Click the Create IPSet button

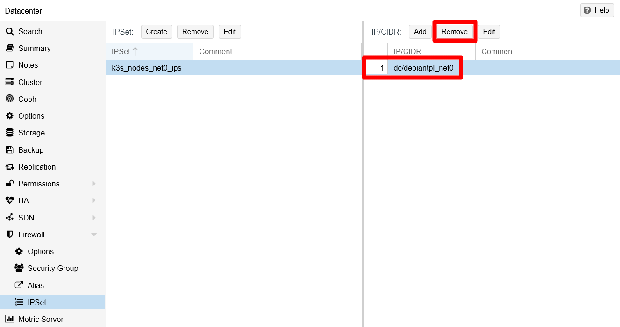(x=157, y=31)
